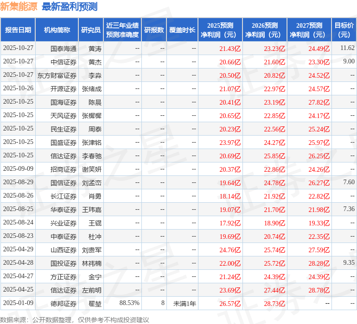Click 德邦证券 accuracy value 88.53%

pyautogui.click(x=129, y=303)
